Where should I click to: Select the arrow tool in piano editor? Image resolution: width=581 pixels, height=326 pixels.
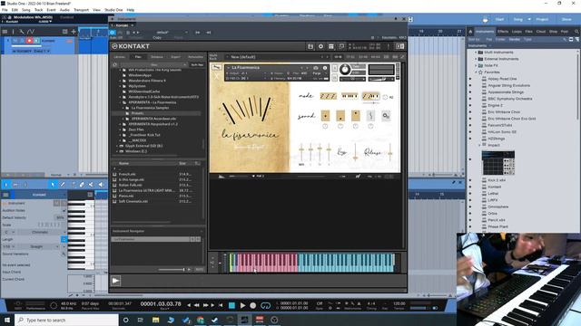[x=53, y=185]
